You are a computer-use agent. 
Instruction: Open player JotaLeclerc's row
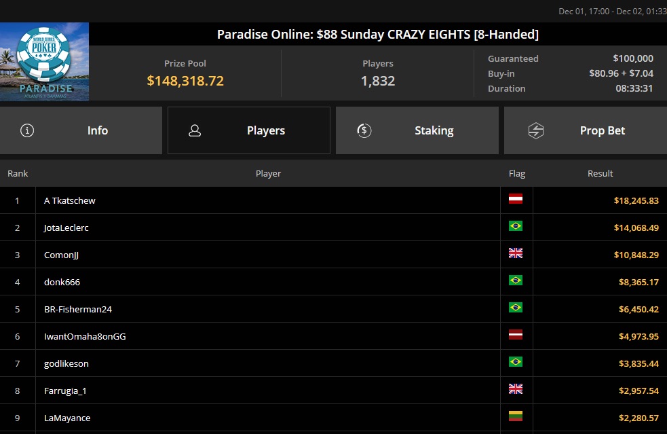click(66, 228)
